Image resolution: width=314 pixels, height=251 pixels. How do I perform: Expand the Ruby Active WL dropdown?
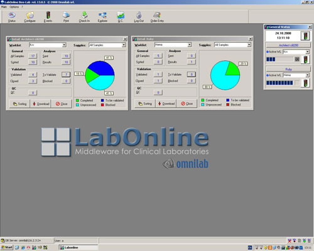point(307,75)
